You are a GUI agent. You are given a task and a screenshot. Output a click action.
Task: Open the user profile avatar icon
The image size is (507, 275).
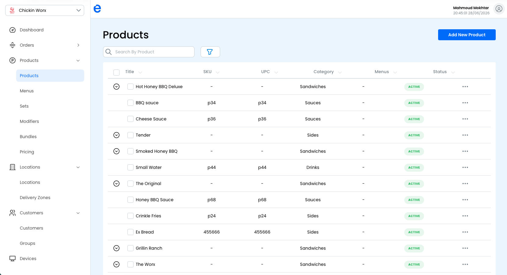499,9
